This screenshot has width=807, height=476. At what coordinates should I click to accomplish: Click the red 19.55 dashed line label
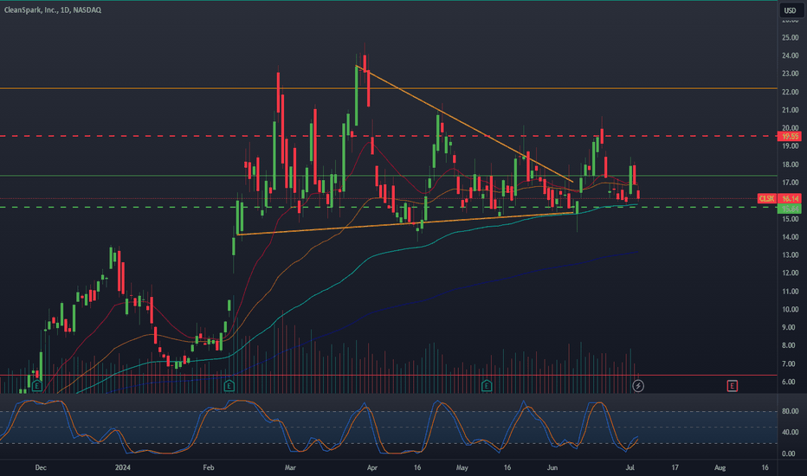pyautogui.click(x=790, y=137)
